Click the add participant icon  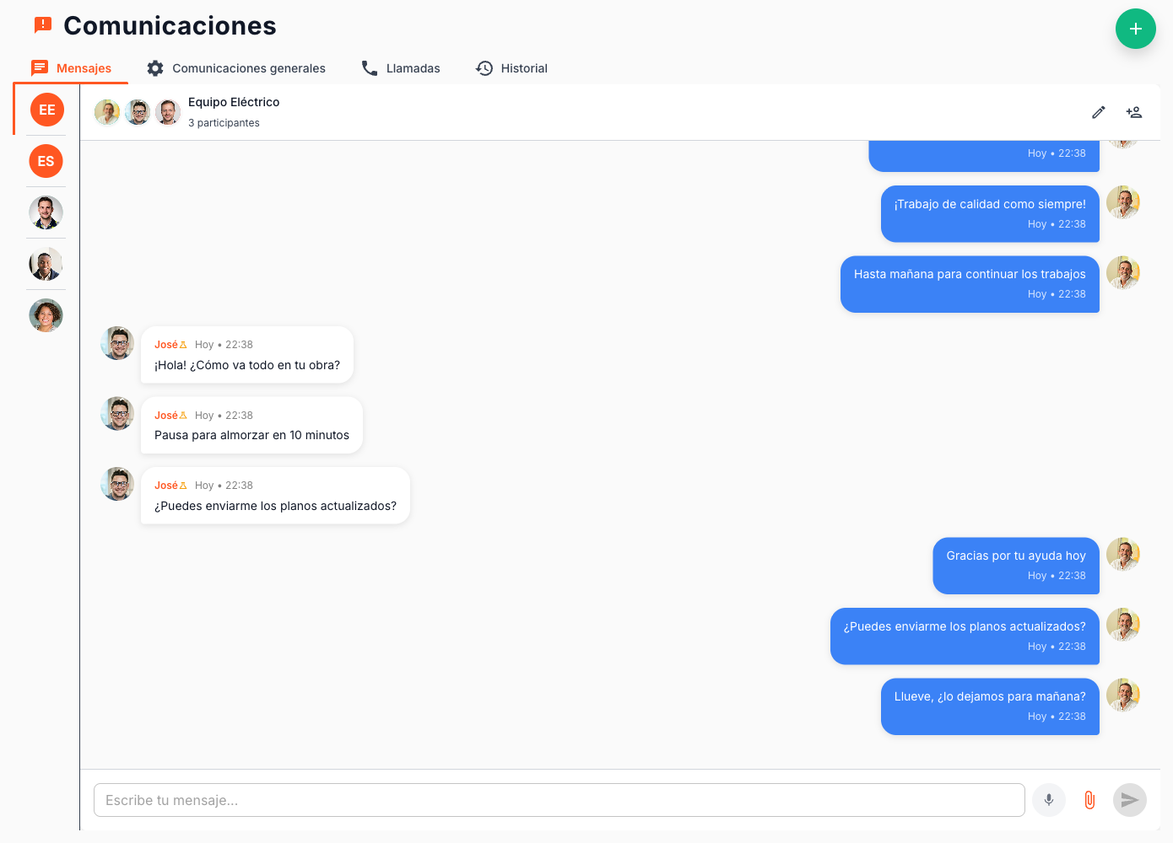(1133, 112)
